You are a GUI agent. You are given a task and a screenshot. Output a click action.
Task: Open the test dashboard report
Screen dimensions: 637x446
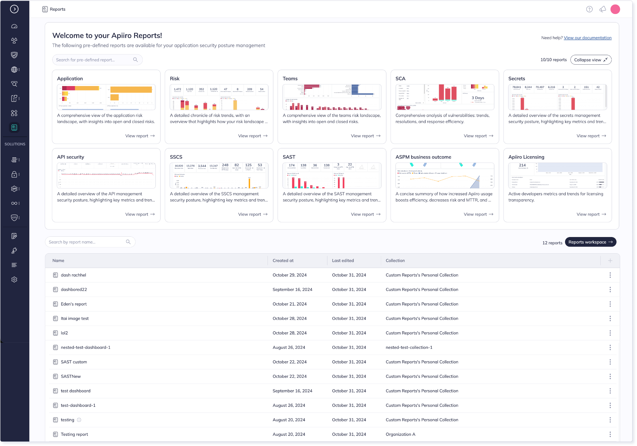click(x=75, y=391)
